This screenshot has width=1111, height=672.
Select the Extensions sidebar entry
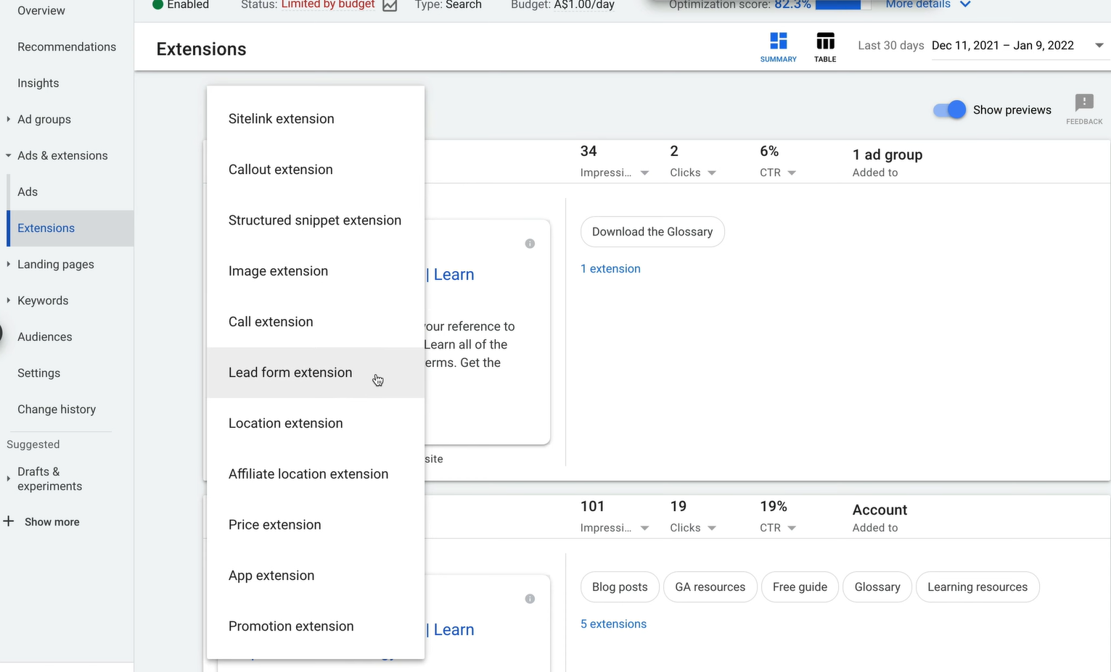point(46,228)
